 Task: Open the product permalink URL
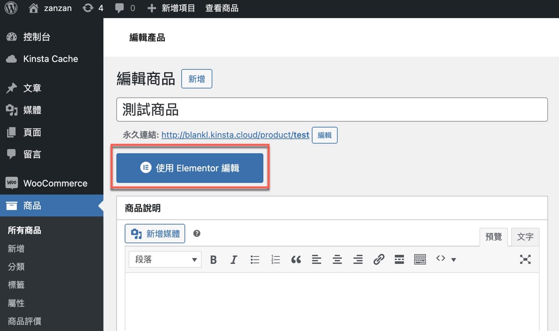point(235,135)
